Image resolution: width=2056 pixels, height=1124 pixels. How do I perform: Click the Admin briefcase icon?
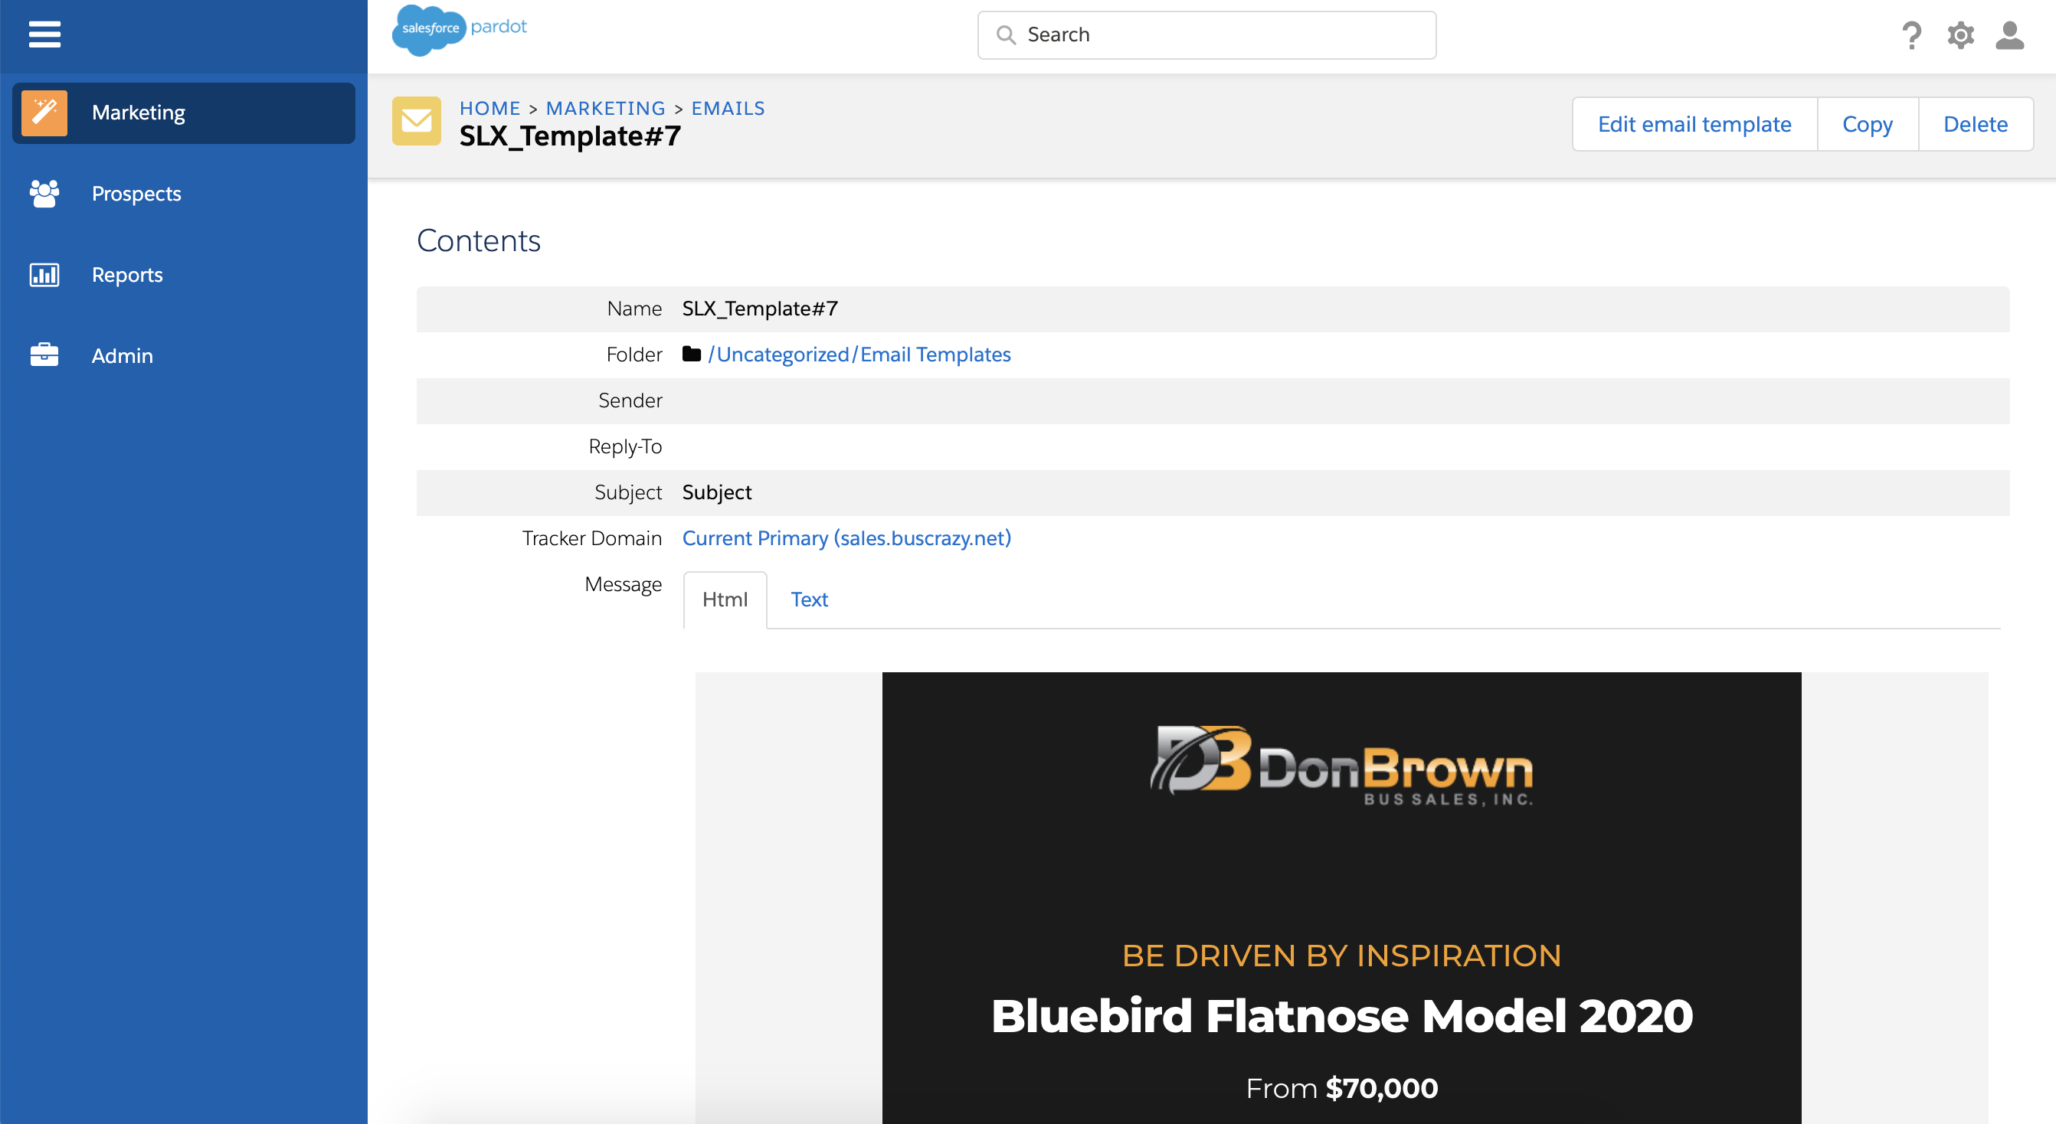[x=44, y=355]
